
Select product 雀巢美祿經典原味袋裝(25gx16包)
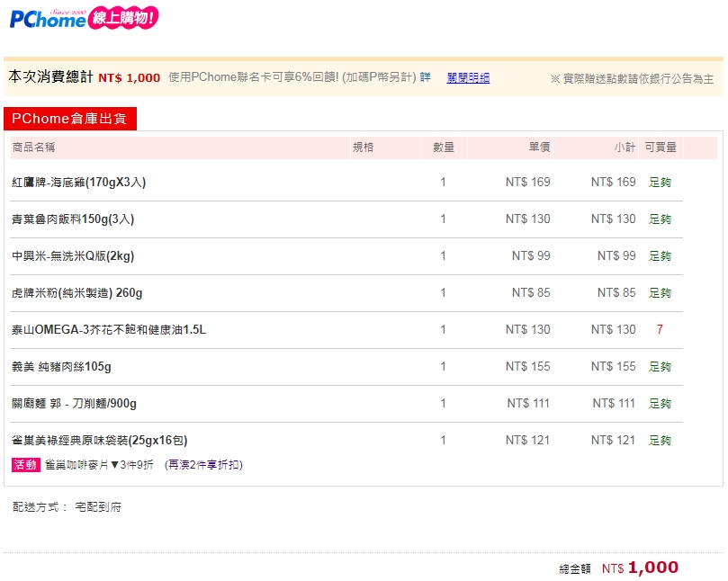tap(100, 440)
